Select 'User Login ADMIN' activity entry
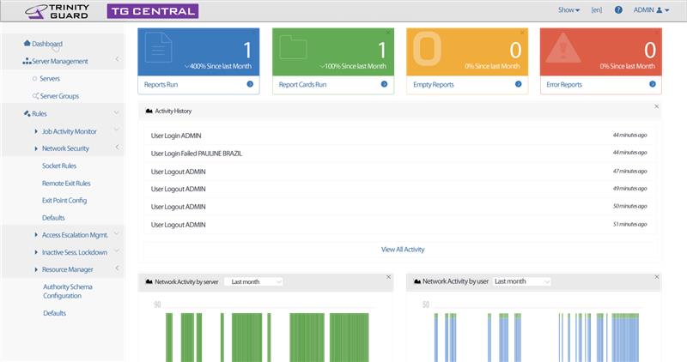 point(398,136)
